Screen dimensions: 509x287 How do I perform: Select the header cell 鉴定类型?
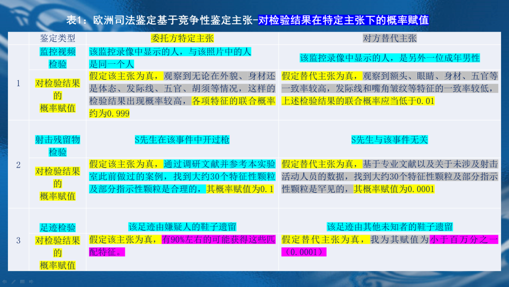point(57,38)
